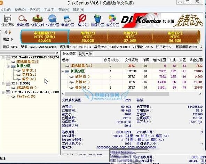Open the 工具(T) menu
The width and height of the screenshot is (206, 164).
(x=49, y=10)
